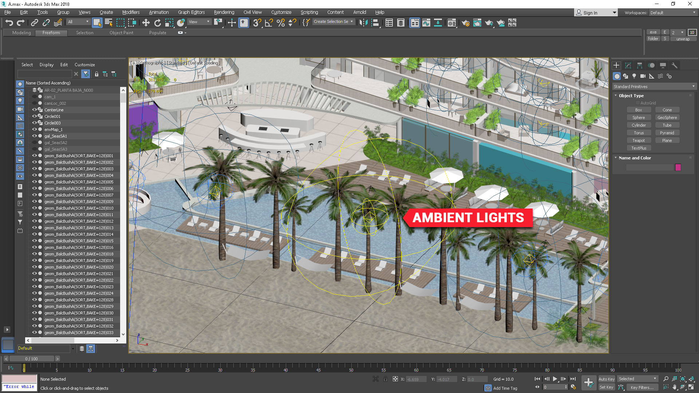Click the Undo arrow icon
This screenshot has width=699, height=393.
pos(9,23)
